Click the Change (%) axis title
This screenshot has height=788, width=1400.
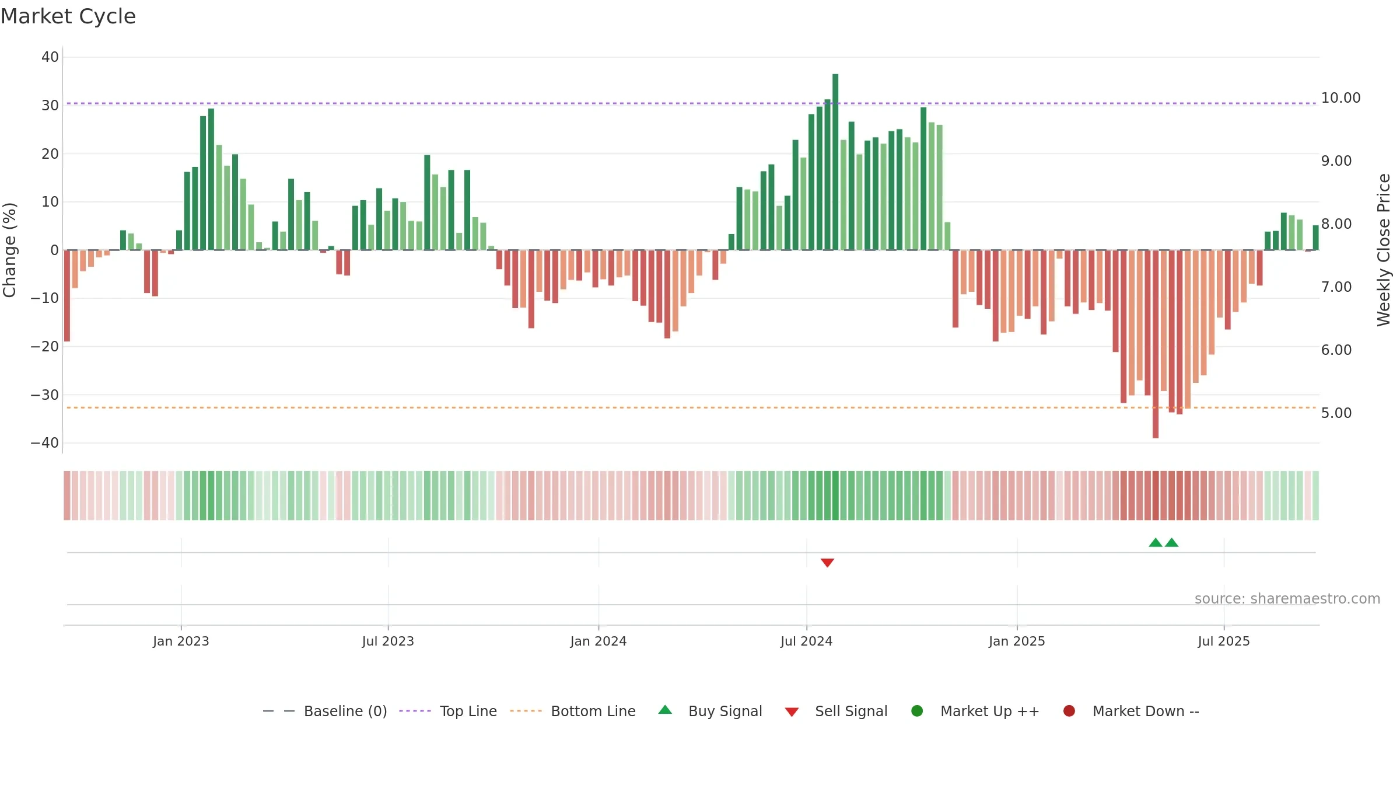pos(9,250)
